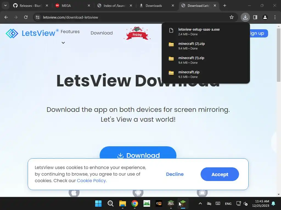
Task: Open the Android app on taskbar
Action: tap(147, 203)
